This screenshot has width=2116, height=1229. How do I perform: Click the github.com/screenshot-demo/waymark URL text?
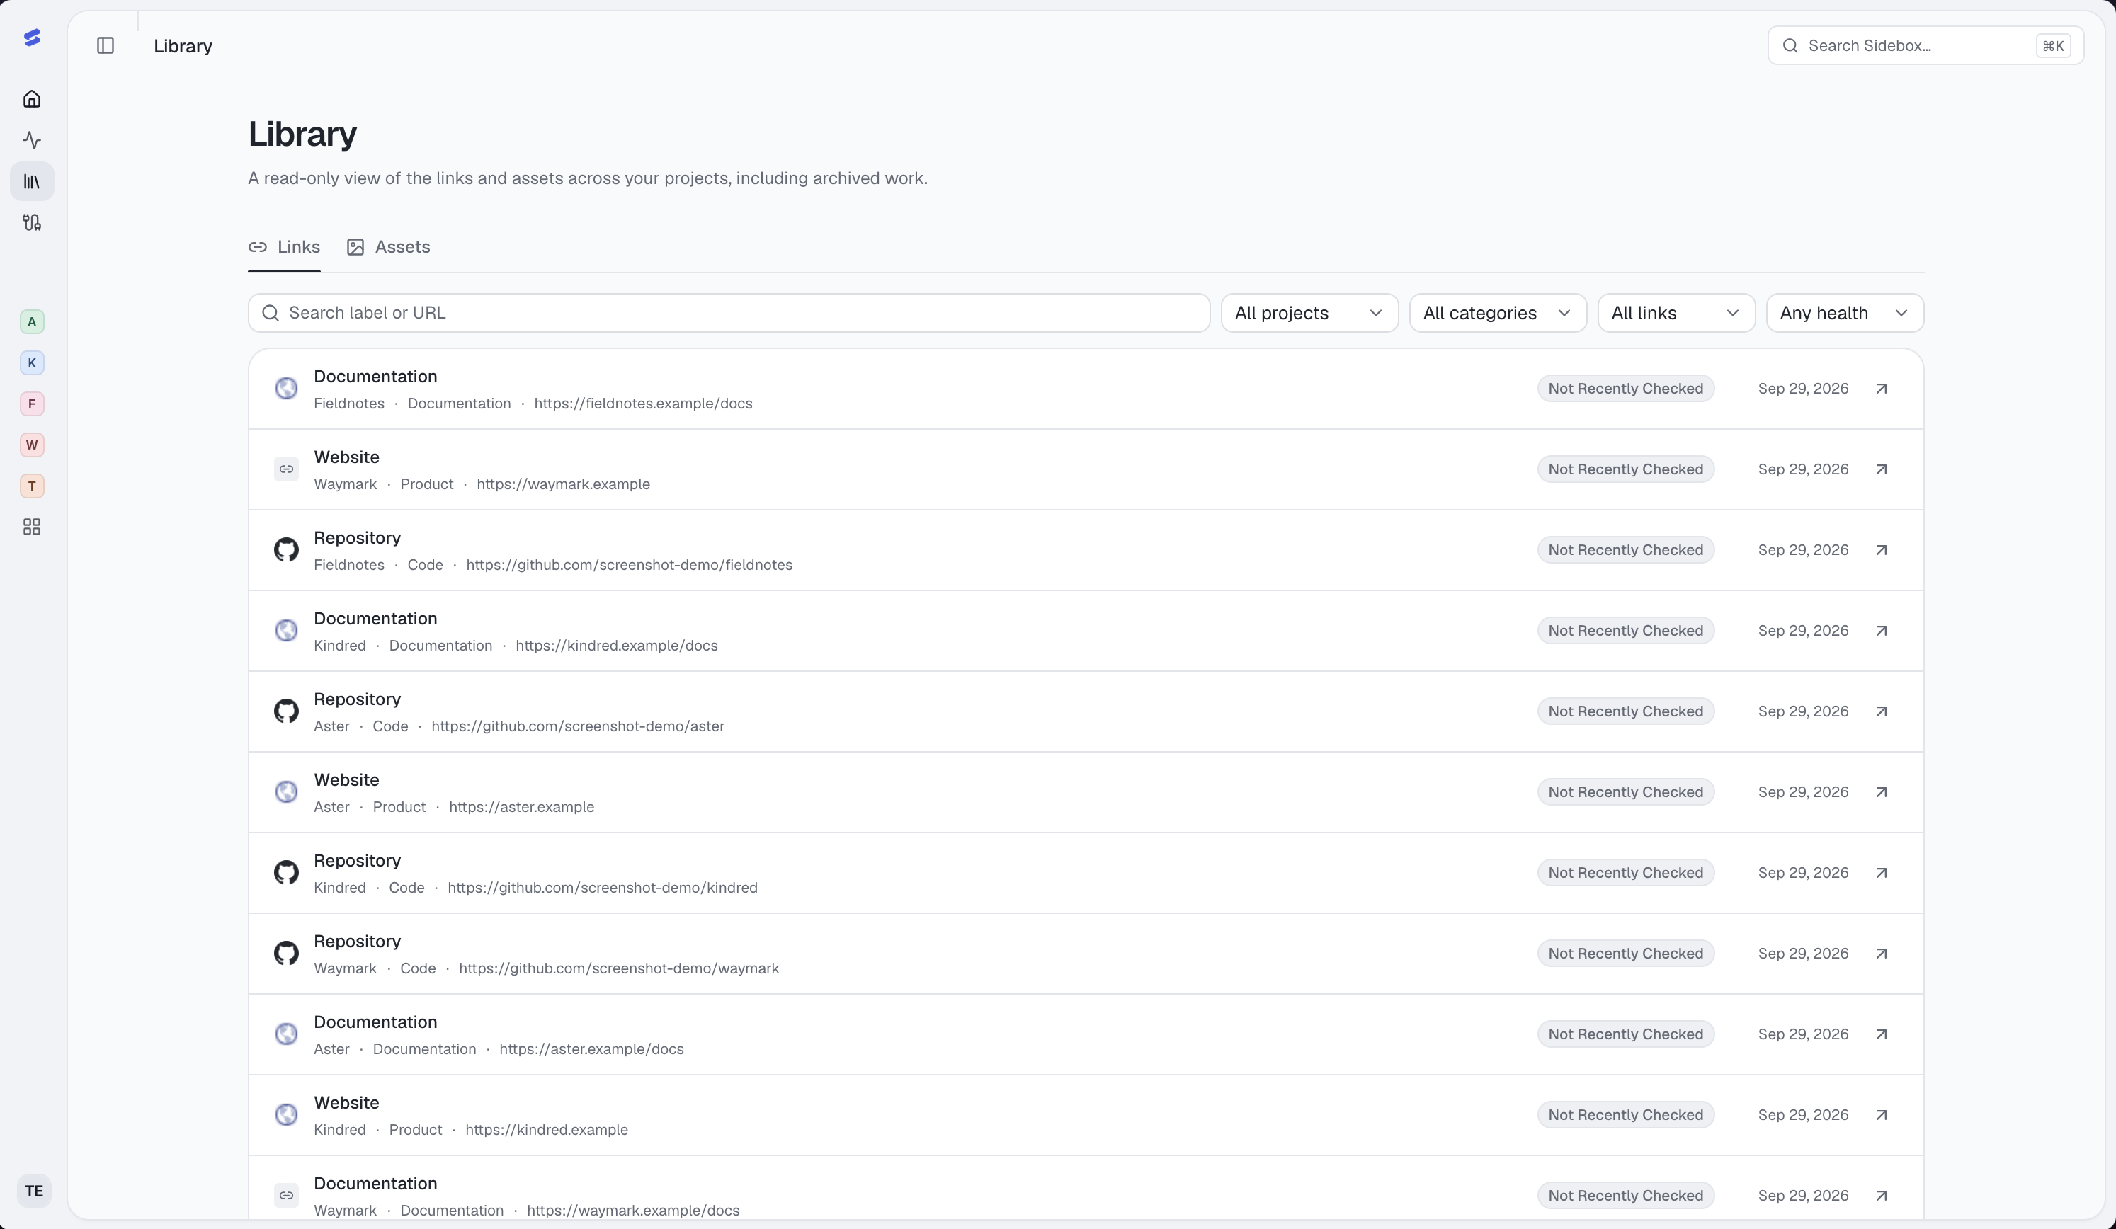pyautogui.click(x=619, y=968)
